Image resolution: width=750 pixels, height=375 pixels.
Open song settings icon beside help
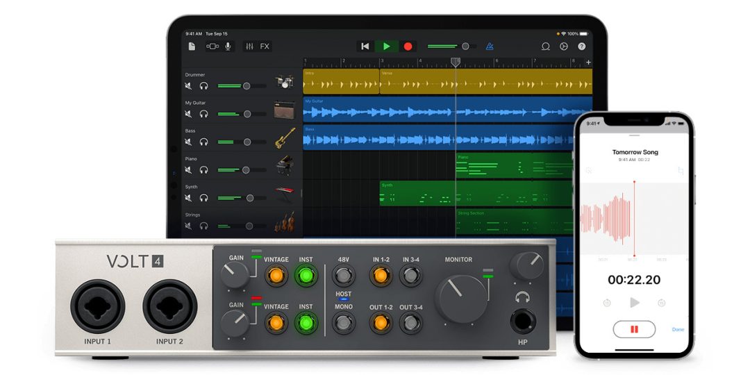(x=563, y=47)
